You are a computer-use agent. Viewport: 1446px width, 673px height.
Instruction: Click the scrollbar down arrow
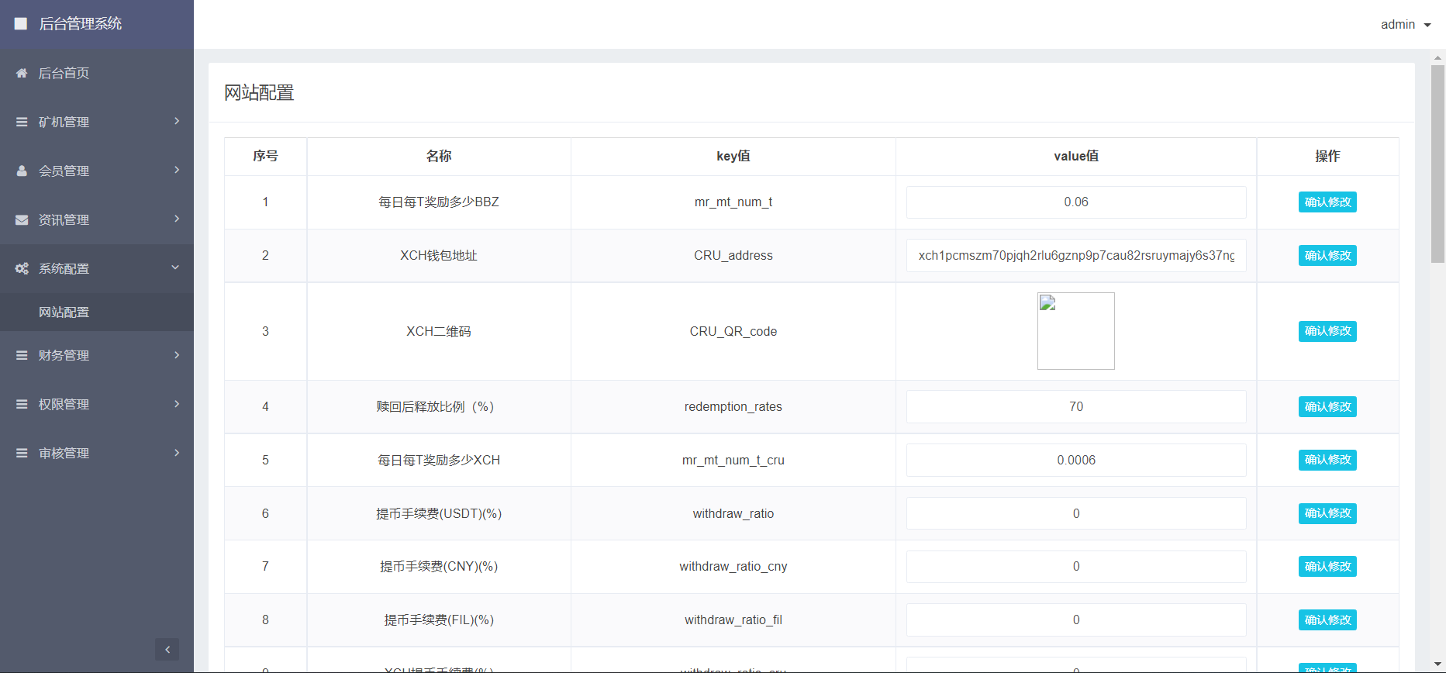[x=1438, y=666]
